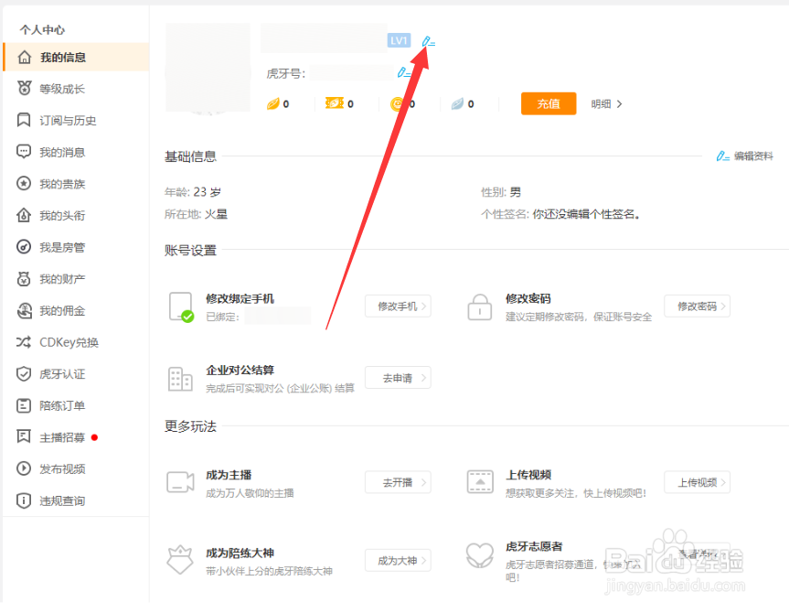The height and width of the screenshot is (613, 789).
Task: Click the chat bubble icon for 我的消息
Action: pos(24,152)
